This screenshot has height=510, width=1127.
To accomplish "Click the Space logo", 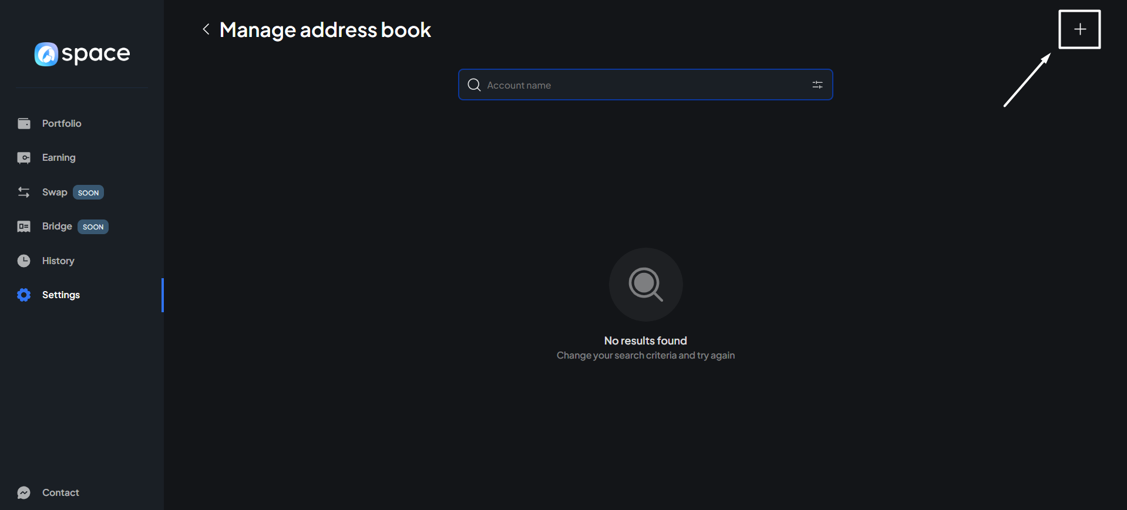I will tap(82, 54).
